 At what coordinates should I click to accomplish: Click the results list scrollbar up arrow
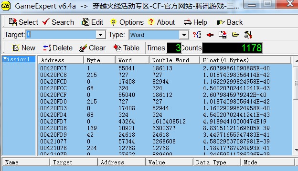coord(296,61)
